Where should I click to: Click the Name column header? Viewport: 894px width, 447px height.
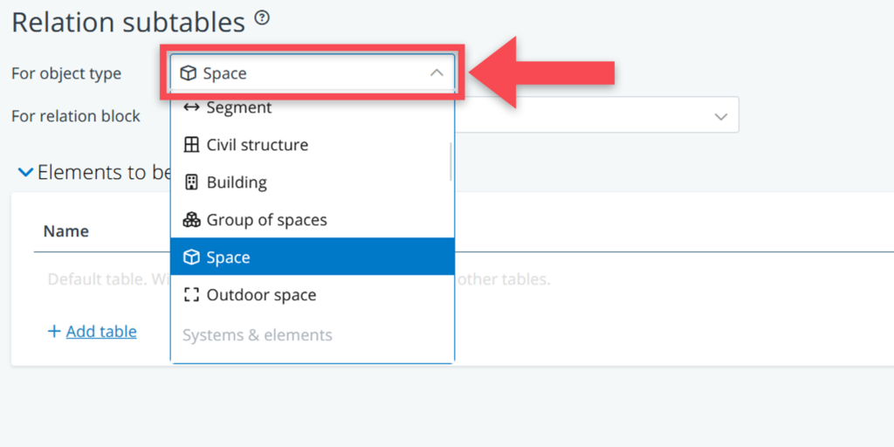pos(66,231)
